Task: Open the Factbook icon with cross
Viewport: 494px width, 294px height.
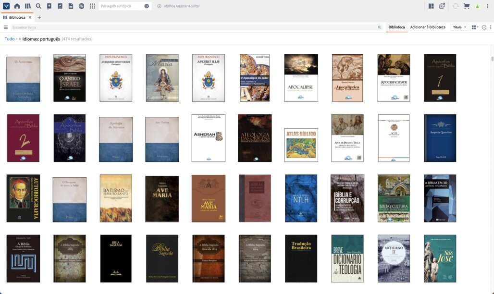Action: click(49, 6)
